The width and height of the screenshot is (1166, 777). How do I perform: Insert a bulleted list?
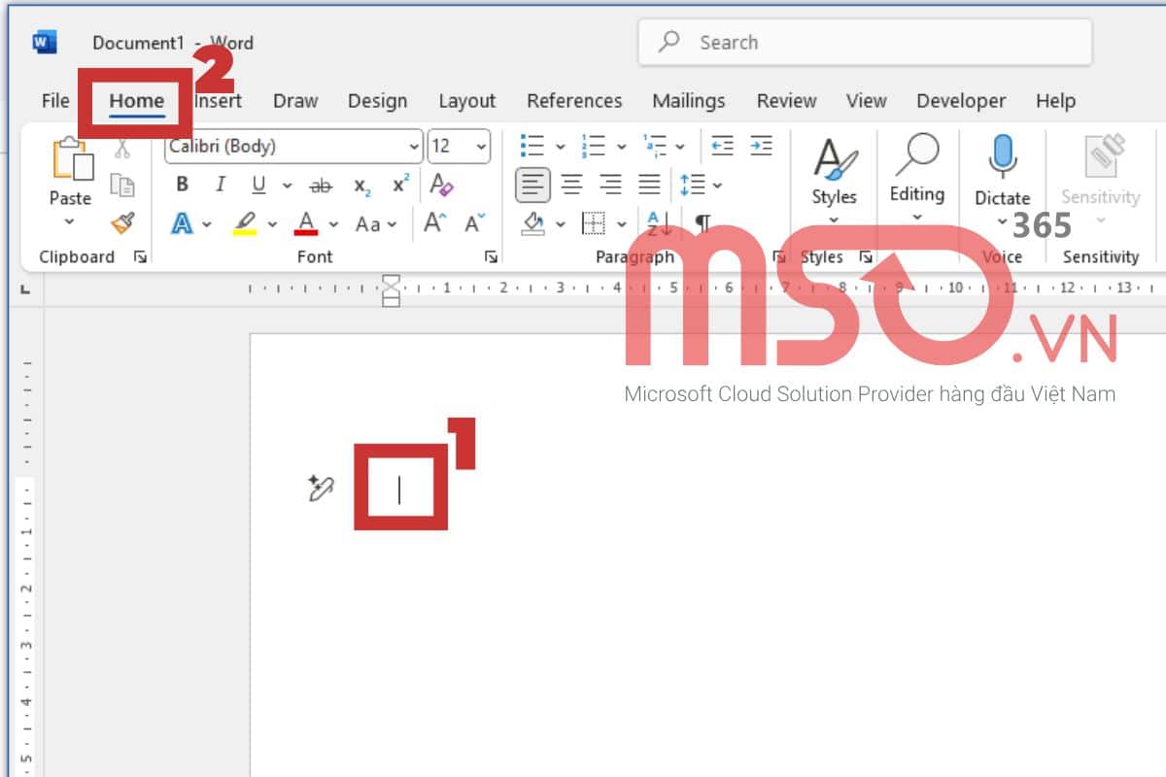[532, 146]
